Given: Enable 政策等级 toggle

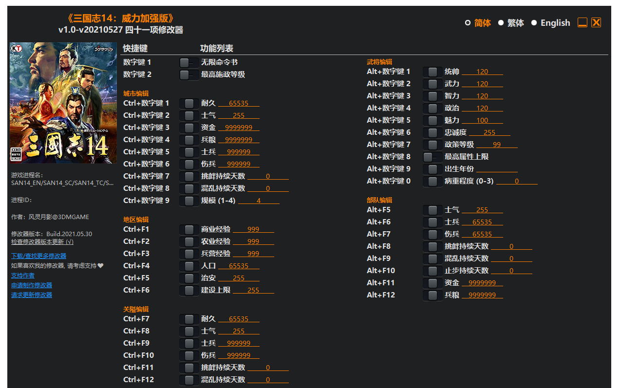Looking at the screenshot, I should (432, 145).
